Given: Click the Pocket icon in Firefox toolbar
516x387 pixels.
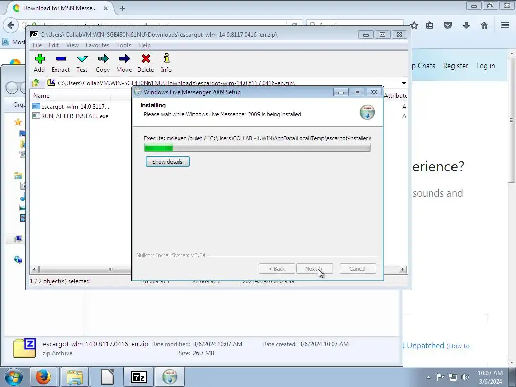Looking at the screenshot, I should tap(448, 25).
